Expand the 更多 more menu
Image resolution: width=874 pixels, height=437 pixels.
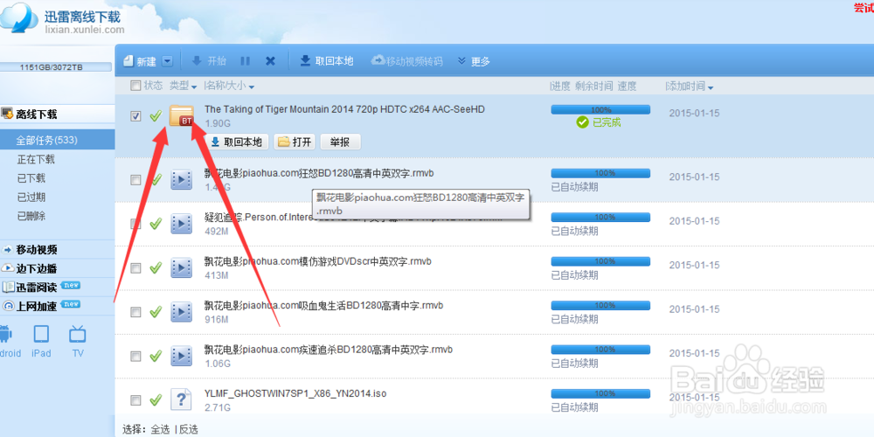coord(474,61)
